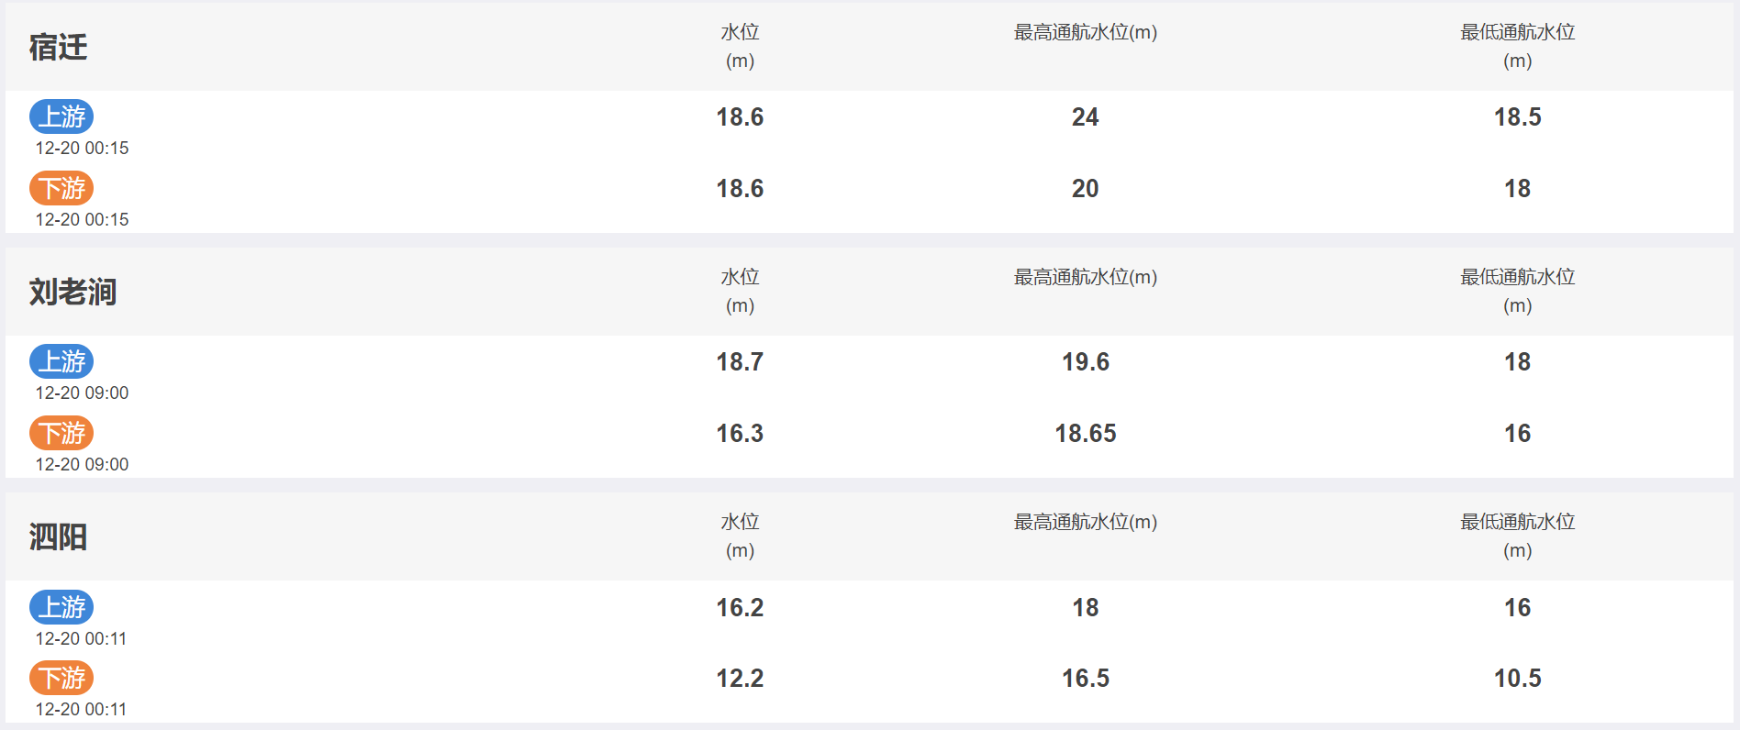Click 泗阳 downstream water level 12.2
Image resolution: width=1740 pixels, height=730 pixels.
pos(740,679)
